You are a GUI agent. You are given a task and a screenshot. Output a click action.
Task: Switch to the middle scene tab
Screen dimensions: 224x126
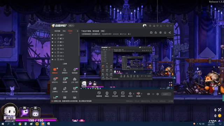click(64, 31)
